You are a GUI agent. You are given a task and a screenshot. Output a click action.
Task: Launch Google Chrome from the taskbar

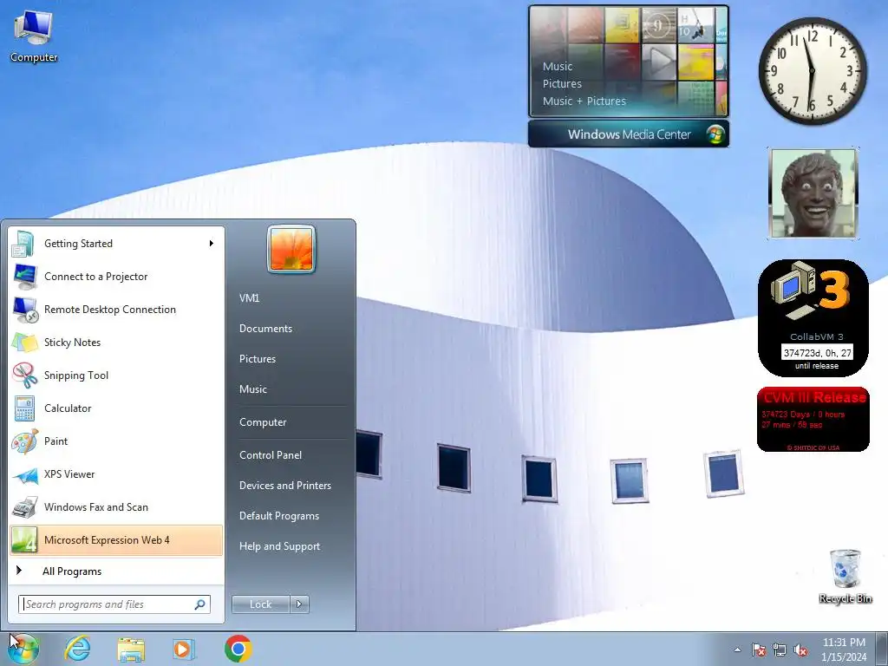[238, 649]
